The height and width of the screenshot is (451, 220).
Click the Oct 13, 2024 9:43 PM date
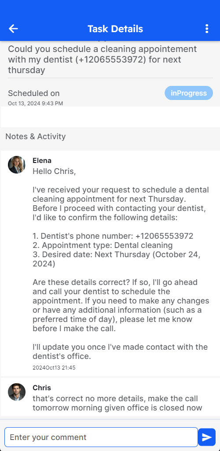[35, 103]
